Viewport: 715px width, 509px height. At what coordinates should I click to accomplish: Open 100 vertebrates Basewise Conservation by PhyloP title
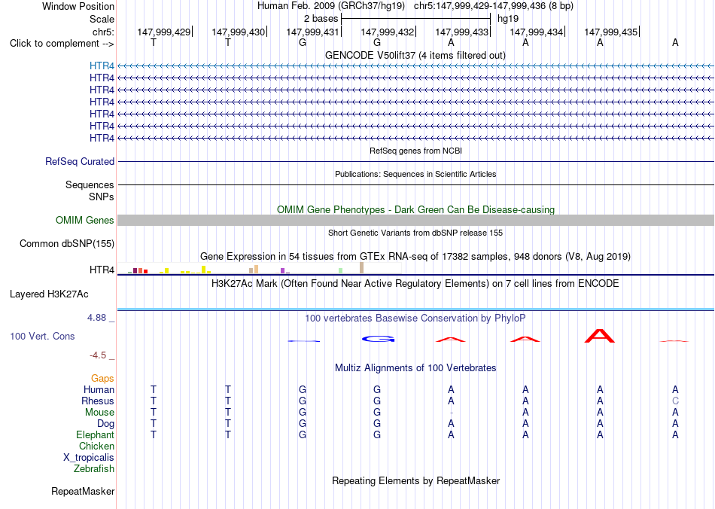tap(415, 319)
